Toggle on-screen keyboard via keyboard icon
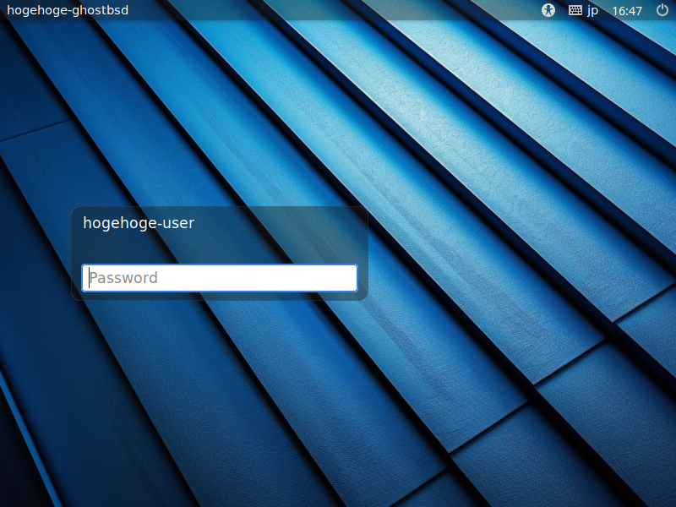The width and height of the screenshot is (676, 507). click(x=574, y=11)
